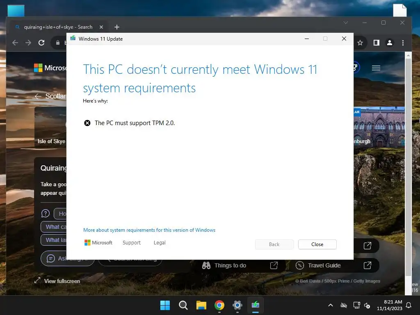View site information lock icon in Chrome
Image resolution: width=420 pixels, height=315 pixels.
tap(57, 43)
